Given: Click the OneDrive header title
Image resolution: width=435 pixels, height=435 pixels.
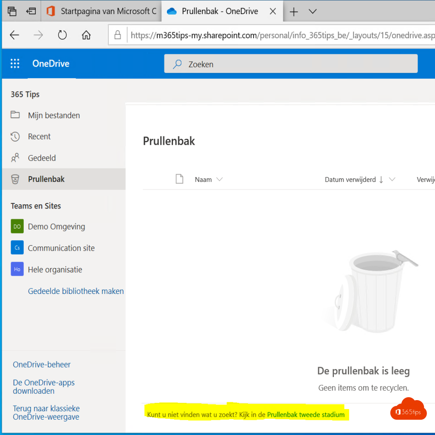Looking at the screenshot, I should pyautogui.click(x=51, y=64).
